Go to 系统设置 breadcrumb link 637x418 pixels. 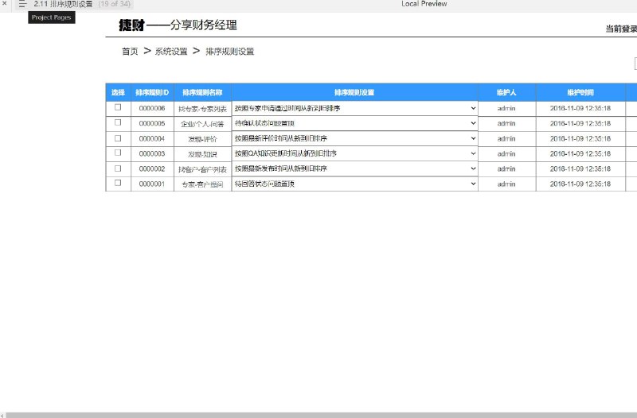pyautogui.click(x=171, y=52)
